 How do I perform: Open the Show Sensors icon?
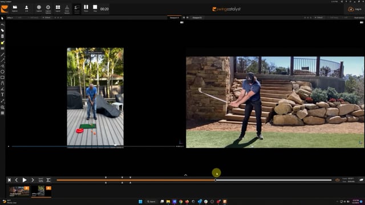tap(67, 9)
